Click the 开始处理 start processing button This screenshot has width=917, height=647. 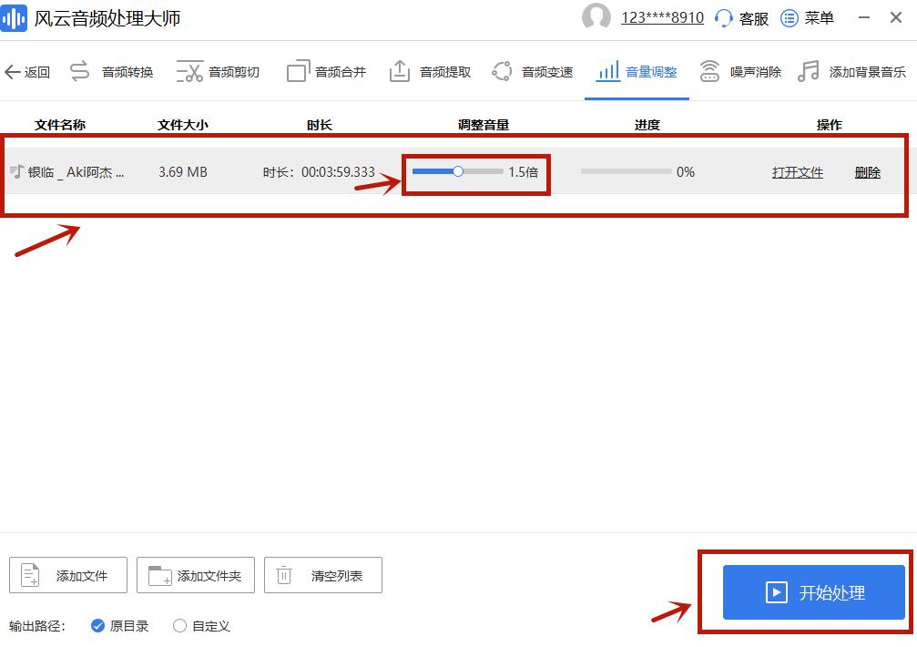click(811, 592)
